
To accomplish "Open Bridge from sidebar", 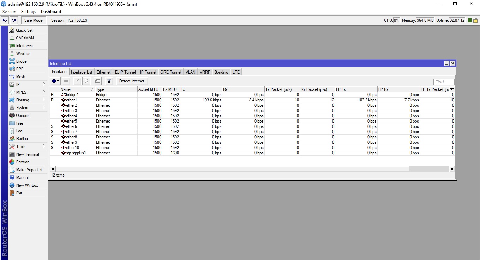I will (x=28, y=61).
